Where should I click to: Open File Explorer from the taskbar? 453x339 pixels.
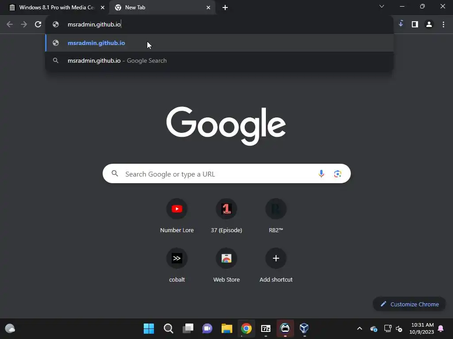227,328
